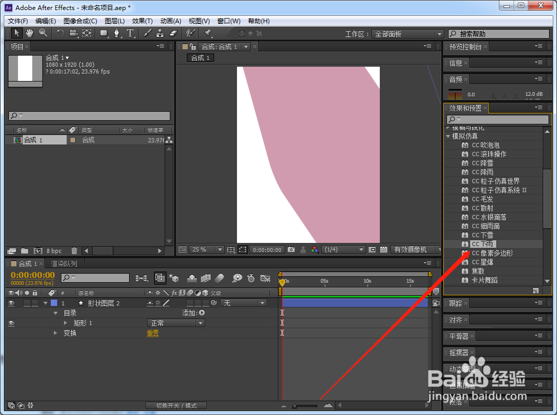Enable the motion blur timeline icon

pos(219,278)
